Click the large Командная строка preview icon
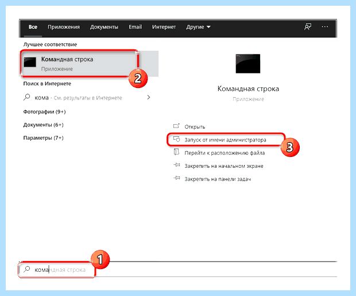This screenshot has height=296, width=356. 248,64
